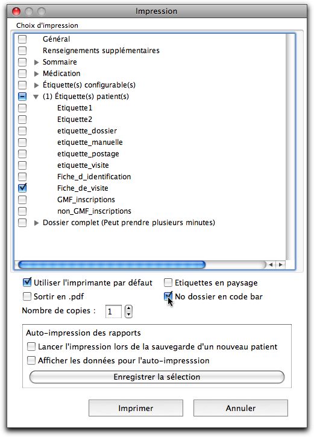Uncheck the Fiche_de_visite checkbox
The height and width of the screenshot is (437, 314).
click(22, 188)
